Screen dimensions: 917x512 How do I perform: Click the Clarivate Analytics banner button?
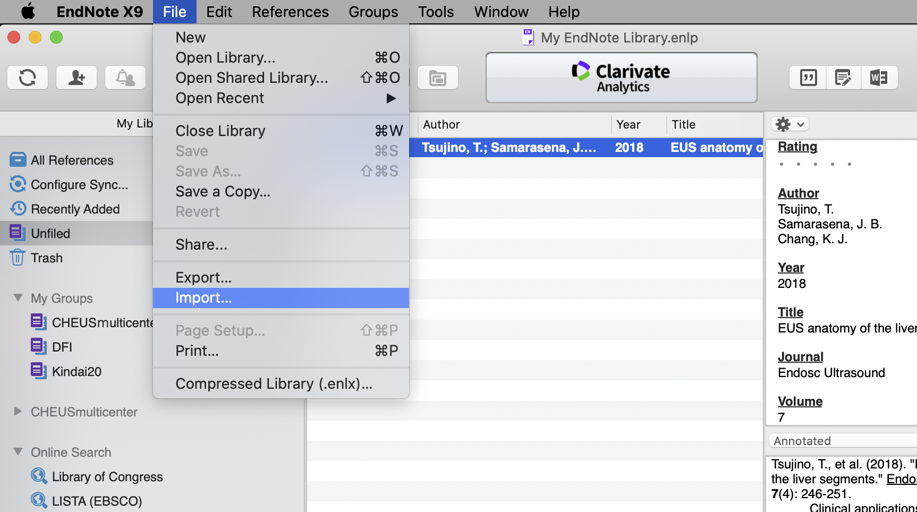(x=621, y=78)
